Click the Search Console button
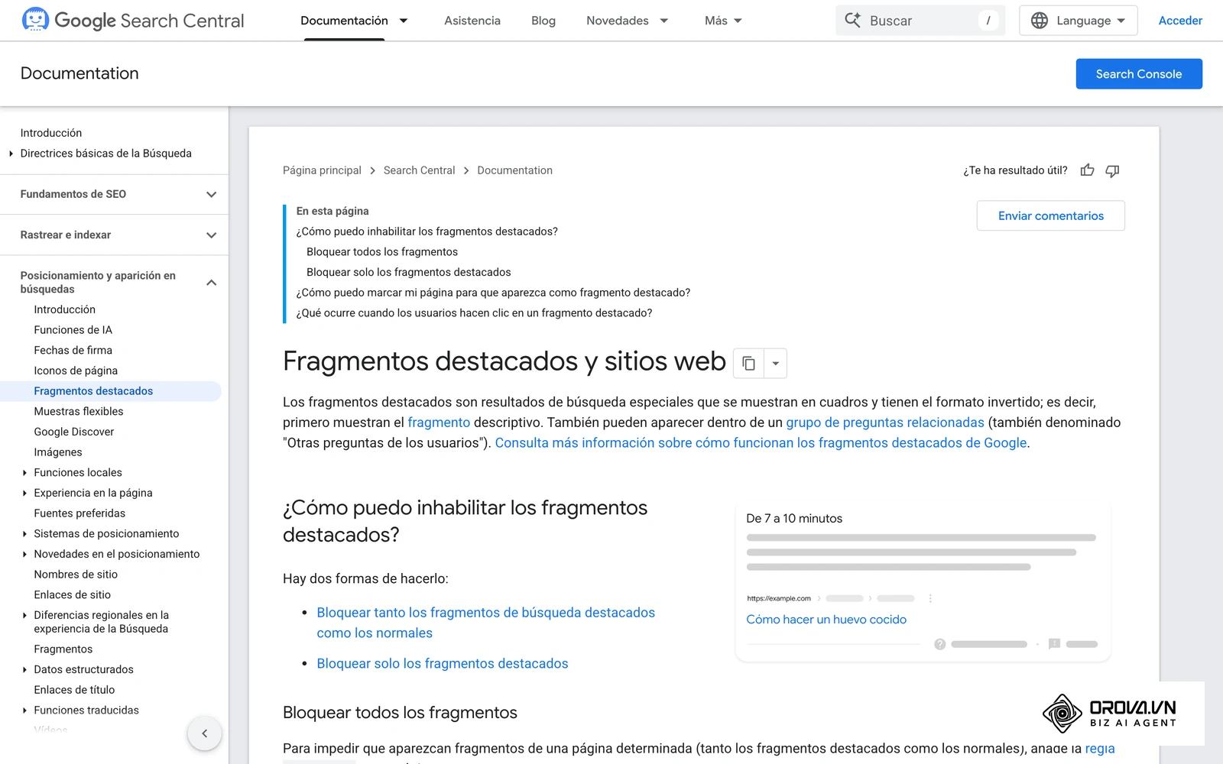Screen dimensions: 1223x764 click(x=1139, y=74)
